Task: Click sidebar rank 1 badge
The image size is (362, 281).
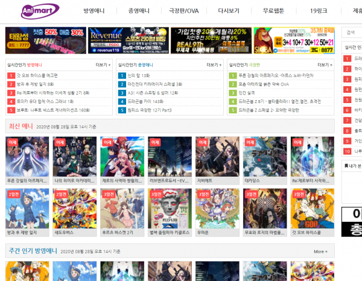Action: [x=348, y=58]
